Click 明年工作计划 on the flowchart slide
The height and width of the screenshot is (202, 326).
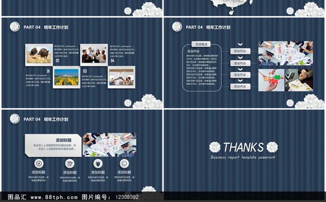point(218,27)
